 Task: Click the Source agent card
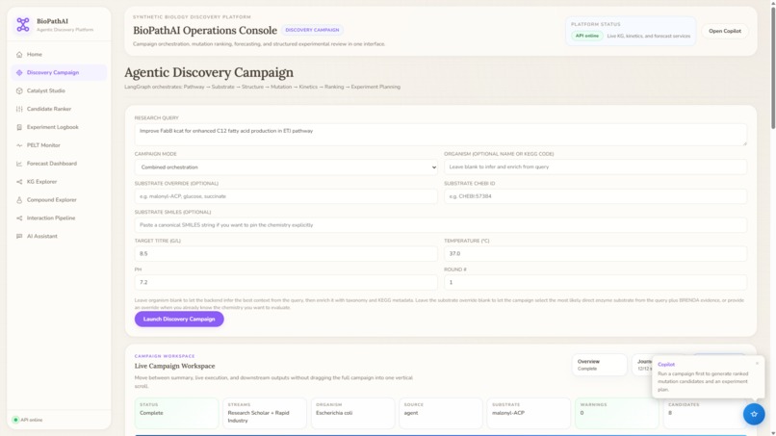click(x=440, y=413)
